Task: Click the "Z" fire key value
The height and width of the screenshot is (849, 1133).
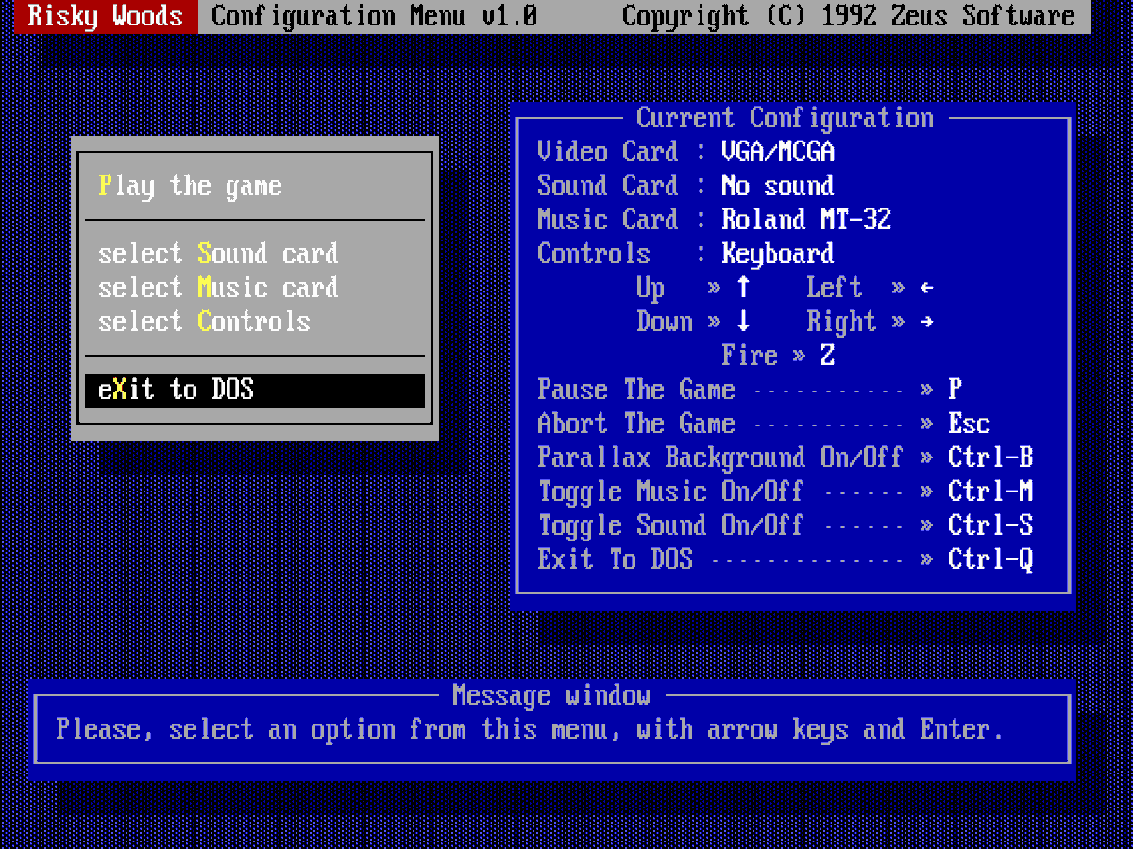Action: [x=828, y=356]
